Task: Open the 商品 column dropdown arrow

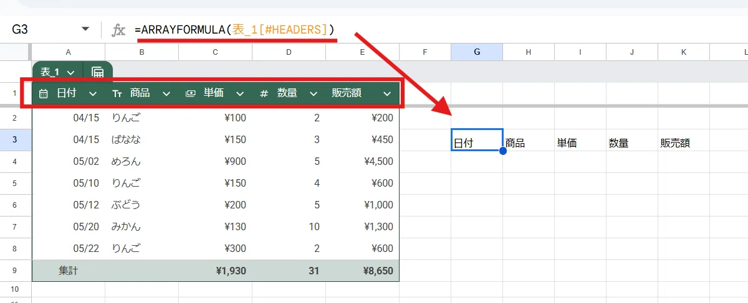Action: coord(166,93)
